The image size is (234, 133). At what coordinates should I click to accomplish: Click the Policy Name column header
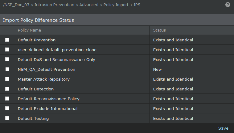(82, 30)
